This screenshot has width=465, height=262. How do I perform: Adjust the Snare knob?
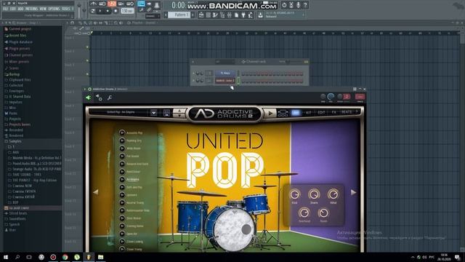[314, 194]
